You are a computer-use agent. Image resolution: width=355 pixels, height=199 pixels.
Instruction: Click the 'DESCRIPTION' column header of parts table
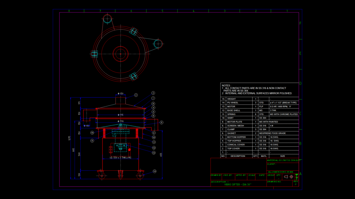point(238,156)
